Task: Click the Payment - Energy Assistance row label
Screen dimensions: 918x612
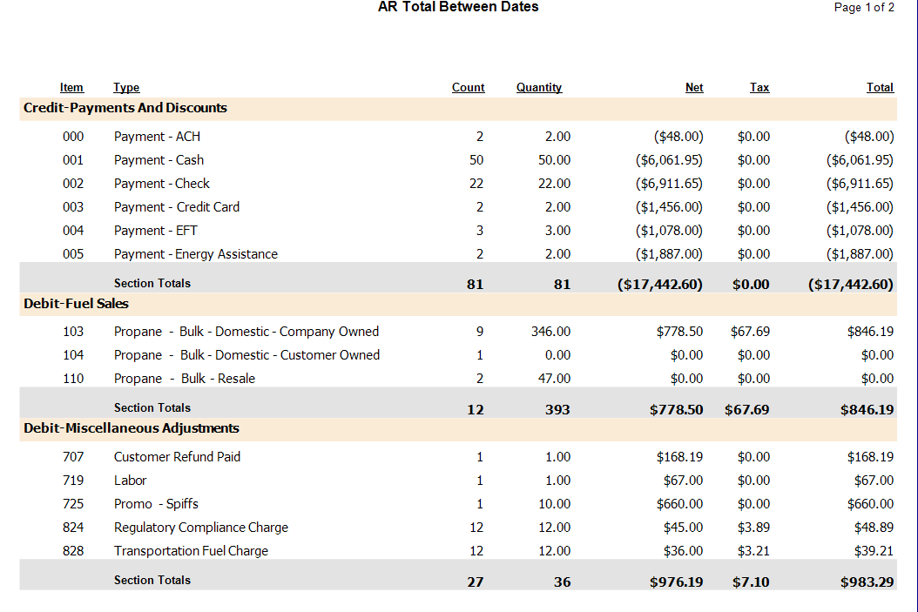Action: point(195,254)
